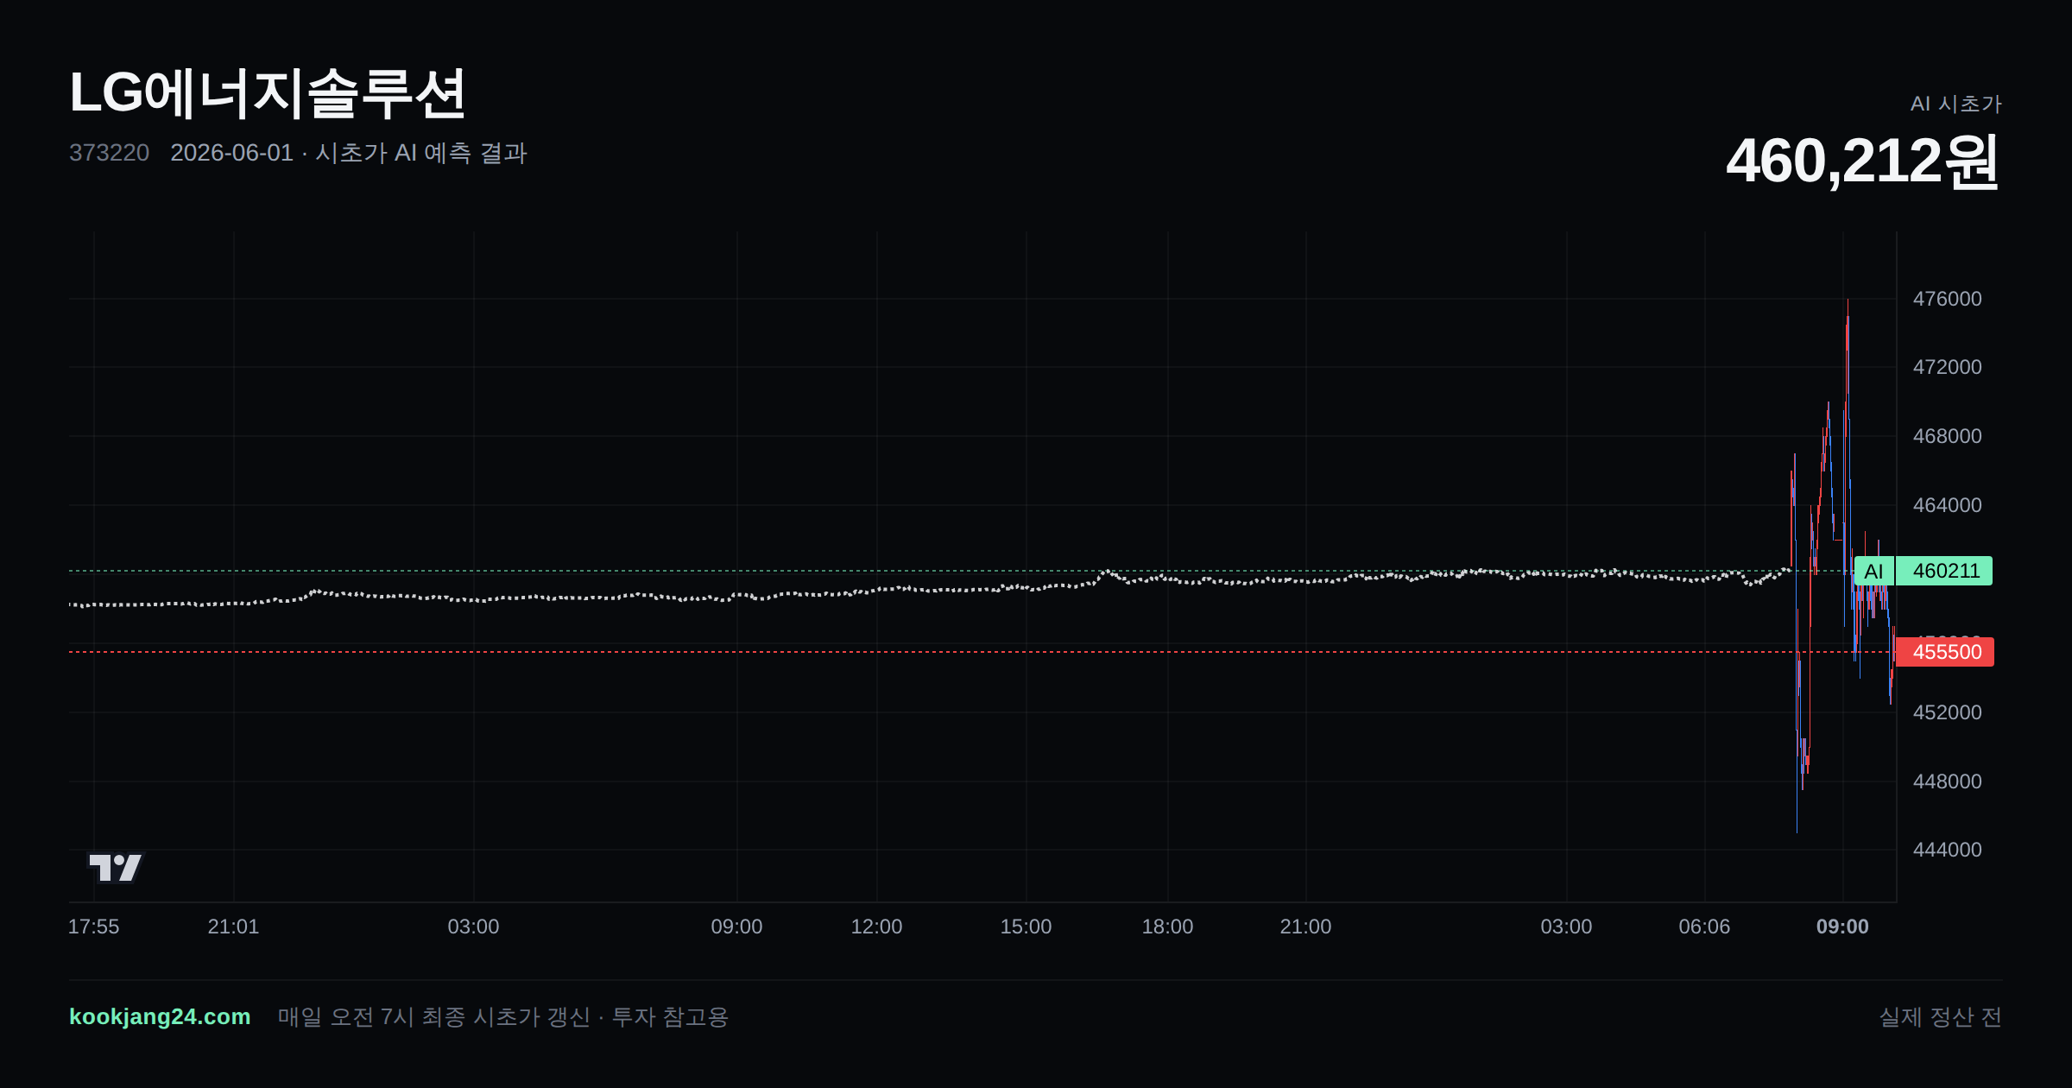Click the 472000 axis value
This screenshot has width=2072, height=1088.
pyautogui.click(x=1947, y=367)
